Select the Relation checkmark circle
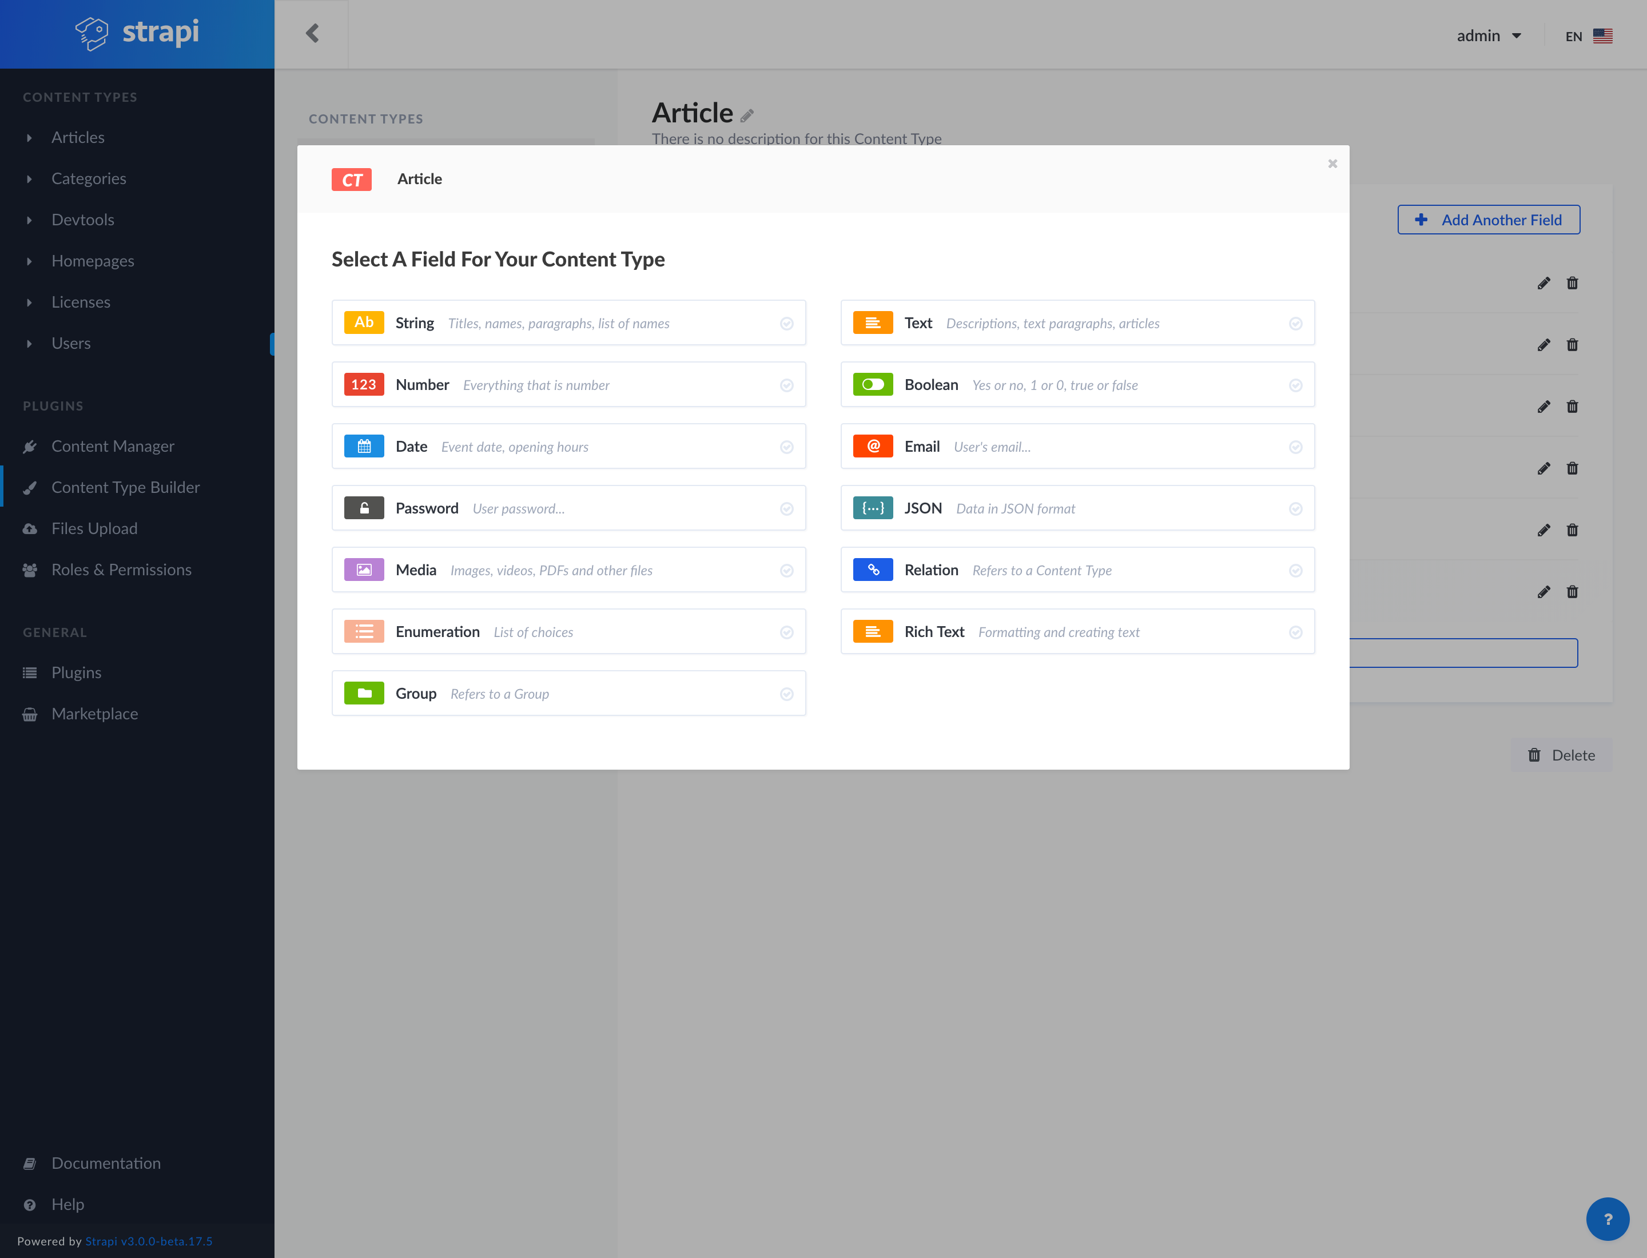This screenshot has width=1647, height=1258. pyautogui.click(x=1296, y=571)
